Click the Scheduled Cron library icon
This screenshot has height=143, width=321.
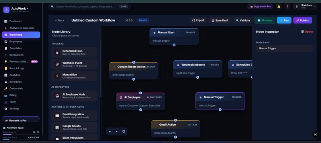57,52
